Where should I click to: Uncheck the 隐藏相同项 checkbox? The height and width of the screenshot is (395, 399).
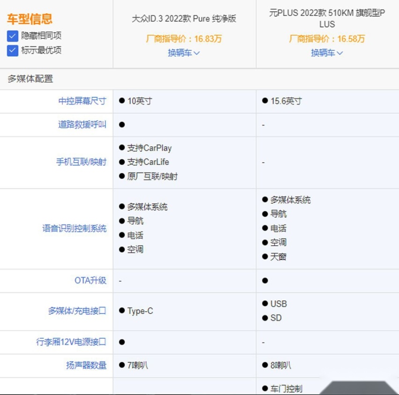coord(13,36)
